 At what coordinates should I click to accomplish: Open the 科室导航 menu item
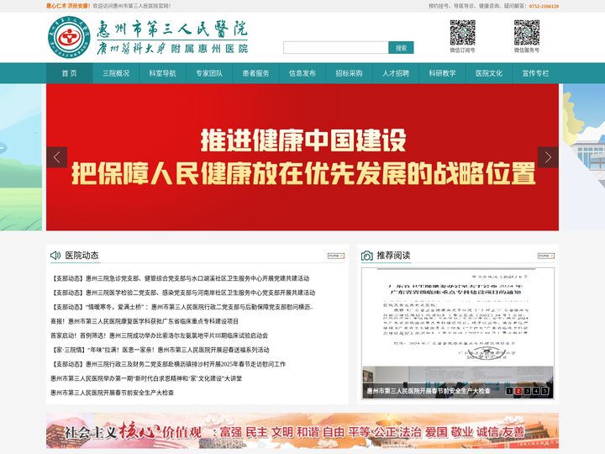pyautogui.click(x=162, y=73)
